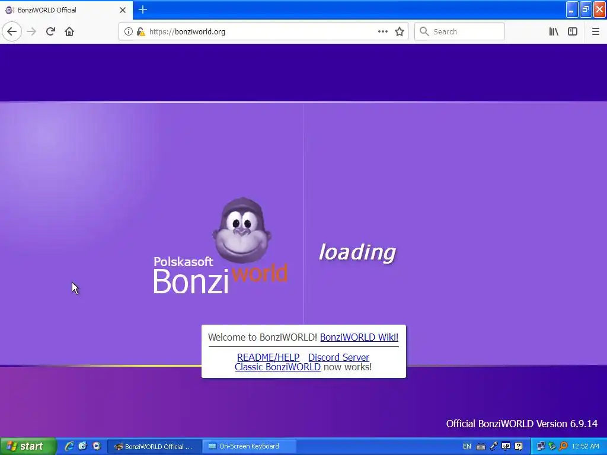
Task: Go back using the browser back arrow
Action: pyautogui.click(x=12, y=32)
